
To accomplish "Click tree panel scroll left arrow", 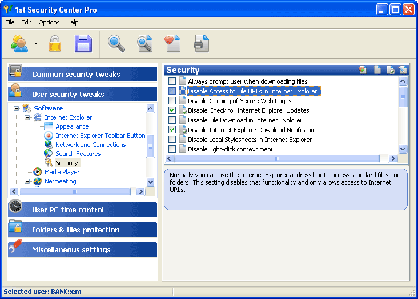I will coord(14,191).
